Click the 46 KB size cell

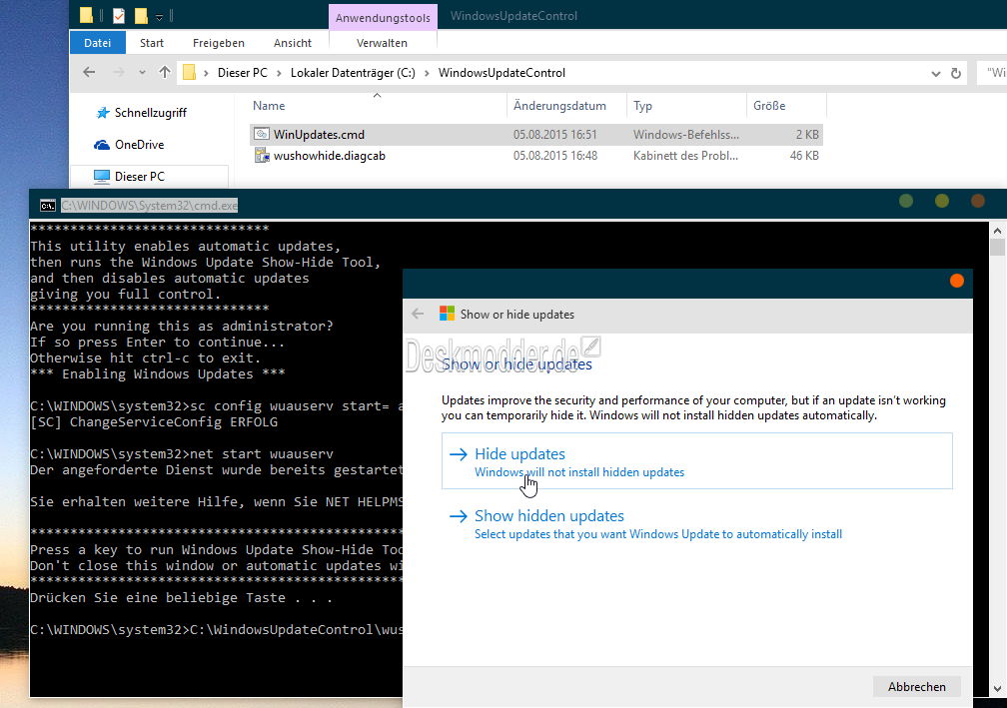point(804,156)
